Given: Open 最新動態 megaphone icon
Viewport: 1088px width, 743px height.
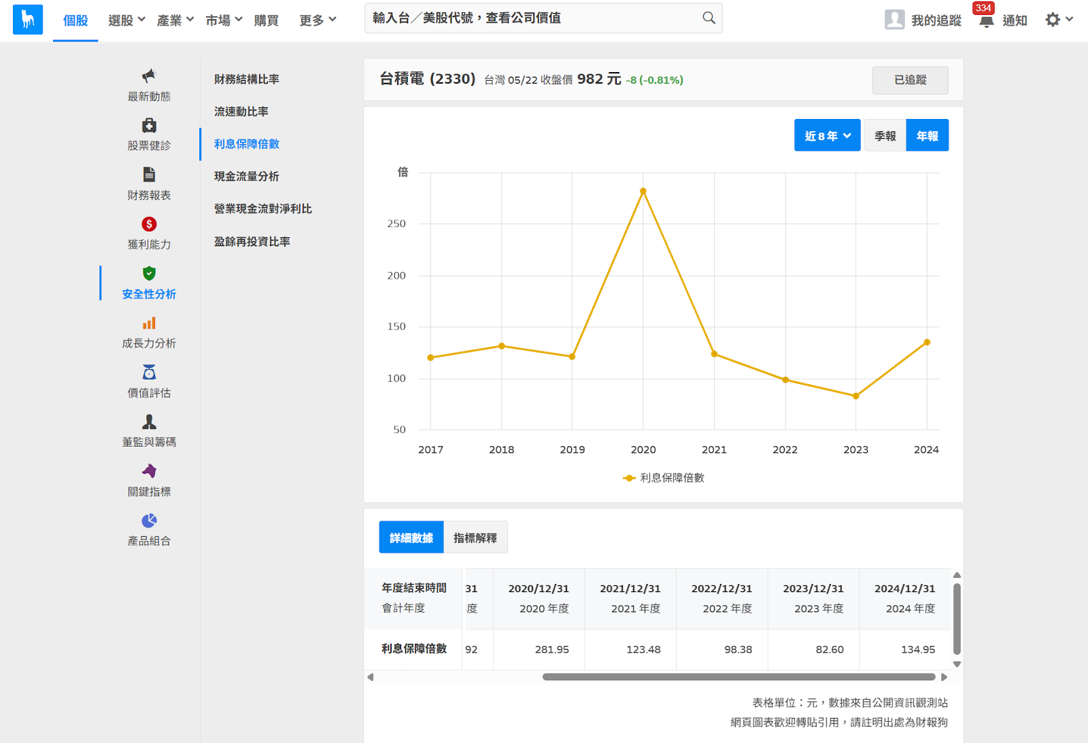Looking at the screenshot, I should pos(149,75).
